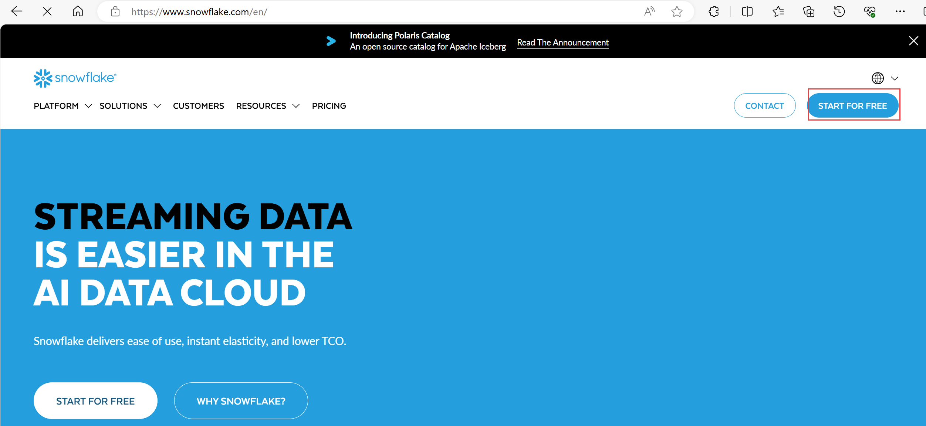926x426 pixels.
Task: Open the Customers page
Action: tap(198, 106)
